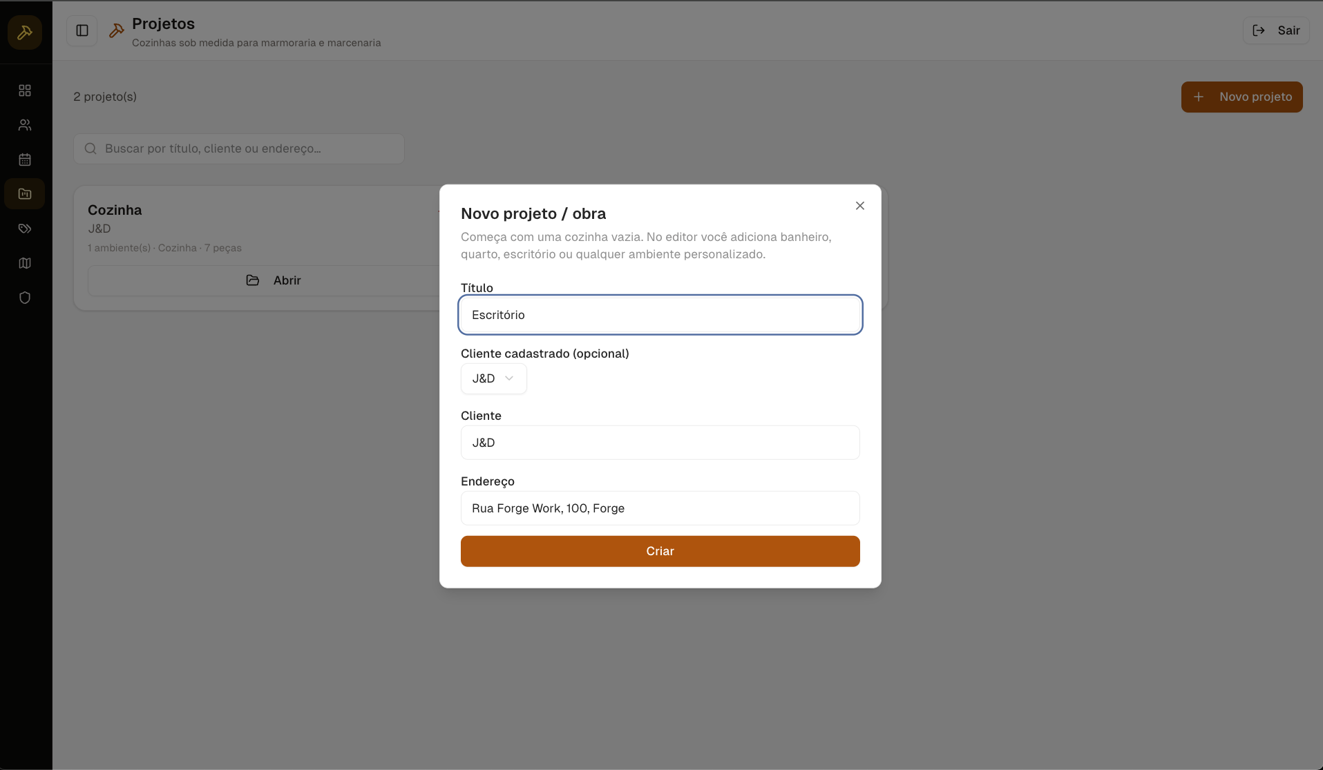Close the Novo projeto dialog
Image resolution: width=1323 pixels, height=770 pixels.
[860, 206]
